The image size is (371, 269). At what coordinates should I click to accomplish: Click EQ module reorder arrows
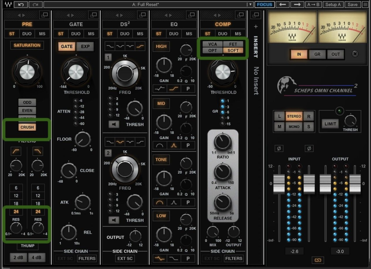168,15
